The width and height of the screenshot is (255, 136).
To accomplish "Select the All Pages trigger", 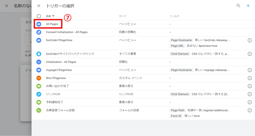I will coord(52,24).
